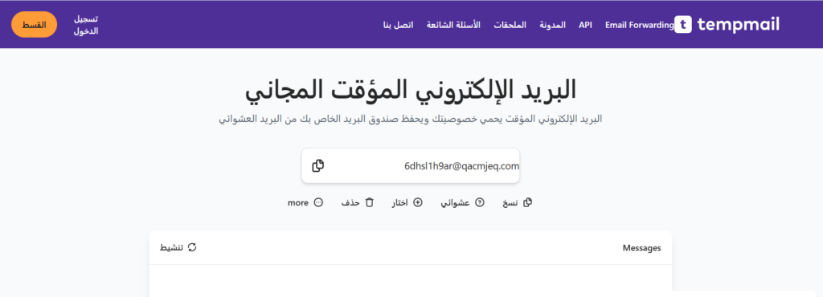Click the tempmail brand name text
The image size is (823, 297).
(x=739, y=25)
